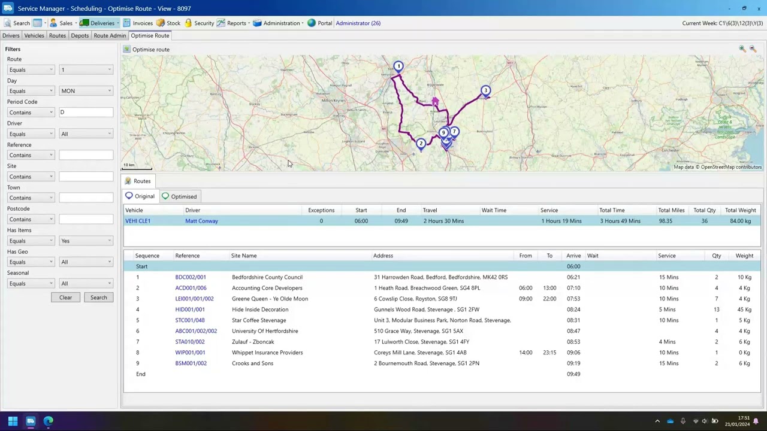
Task: Open reference link BDC002/001
Action: [191, 277]
